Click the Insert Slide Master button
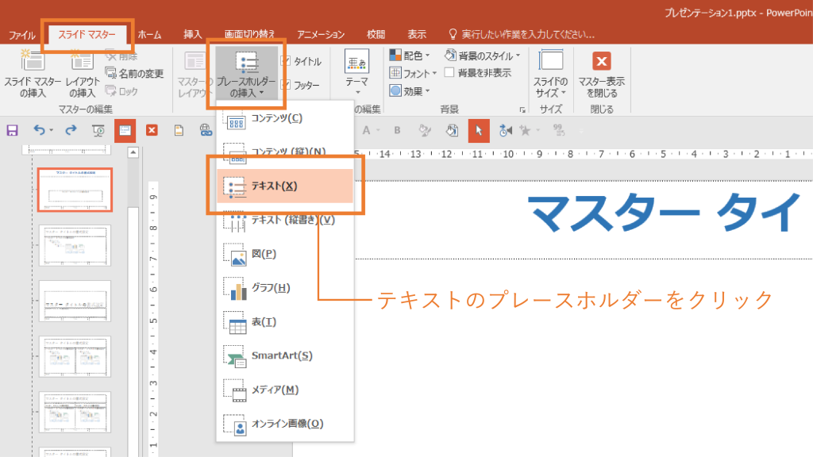The height and width of the screenshot is (457, 813). pyautogui.click(x=33, y=74)
